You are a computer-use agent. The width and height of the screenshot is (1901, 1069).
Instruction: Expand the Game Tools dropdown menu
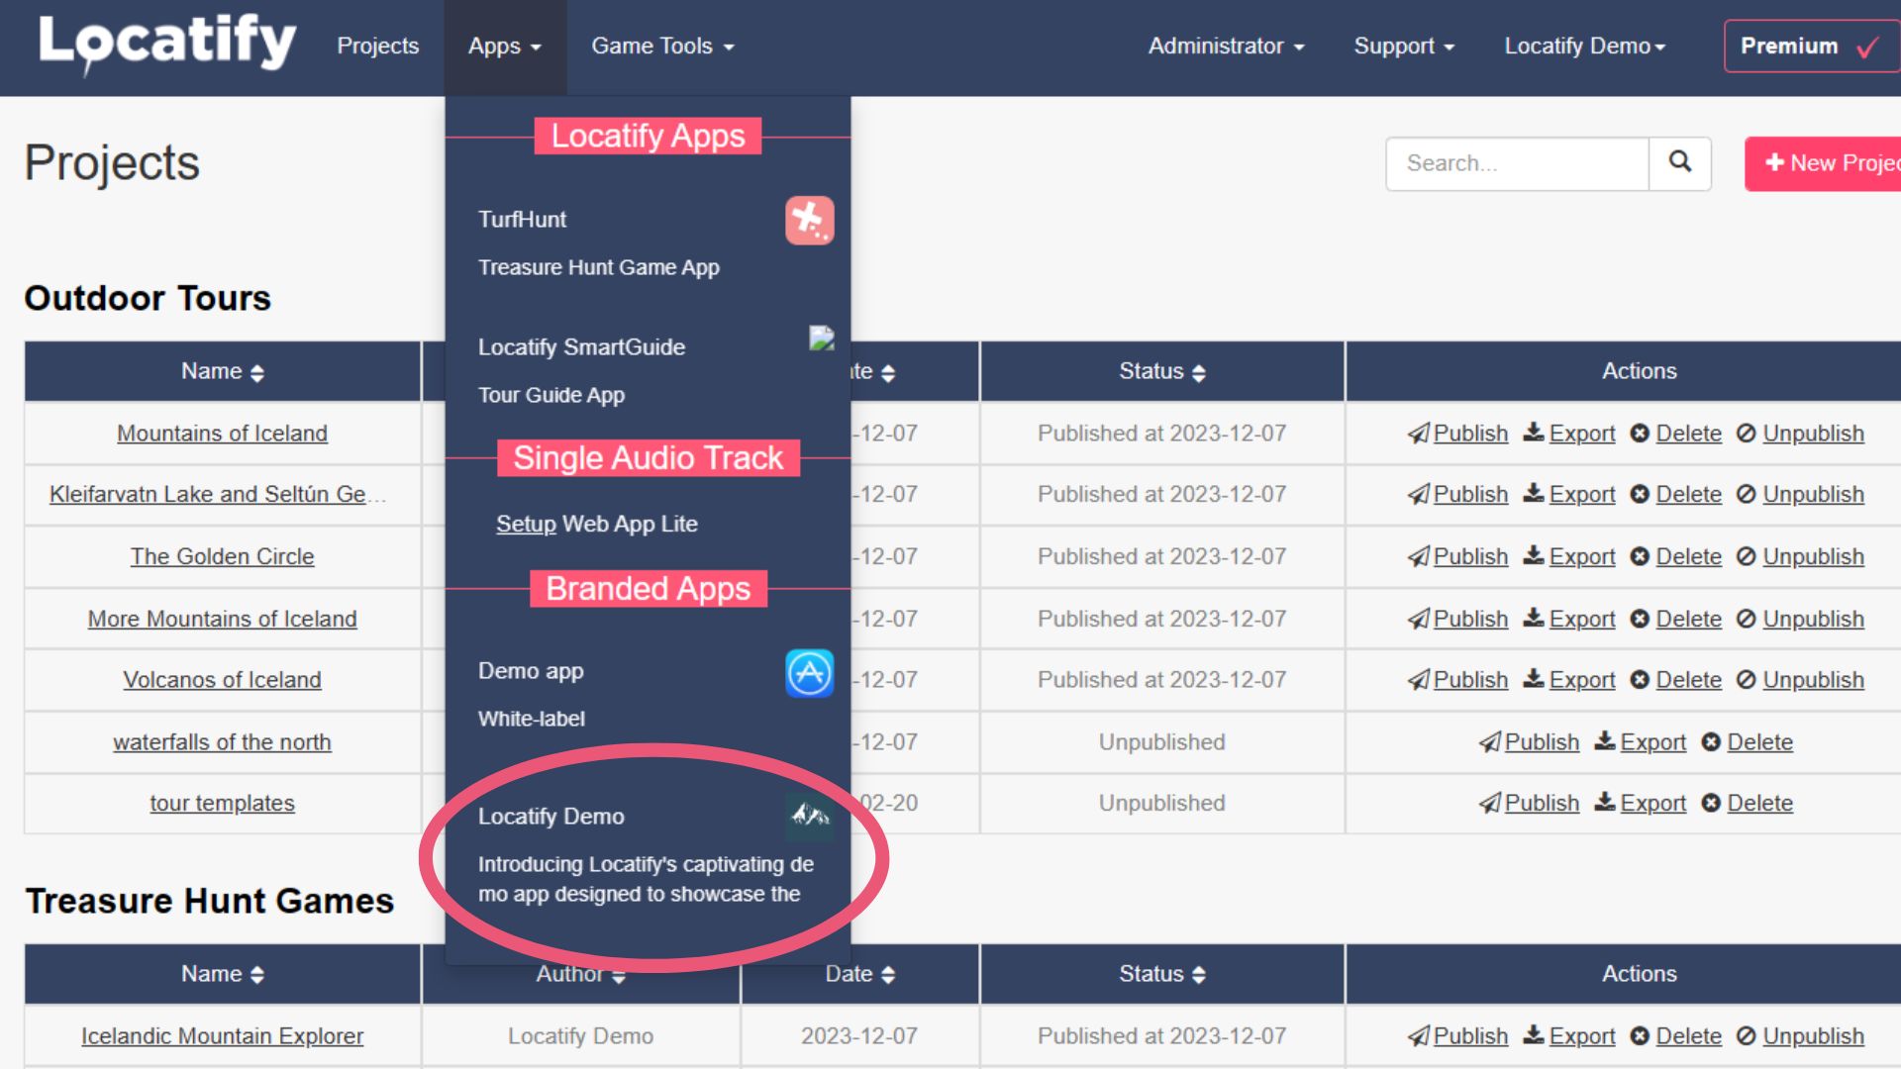click(659, 46)
